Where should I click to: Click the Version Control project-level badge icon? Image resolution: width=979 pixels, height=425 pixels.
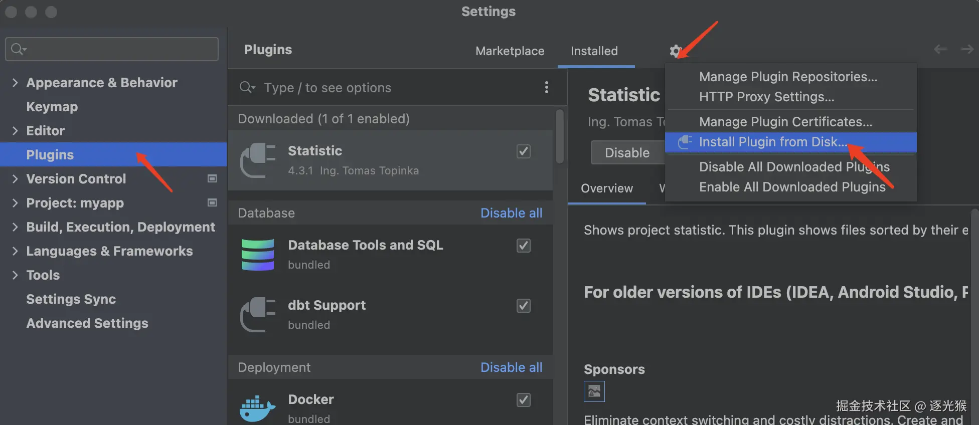click(212, 179)
